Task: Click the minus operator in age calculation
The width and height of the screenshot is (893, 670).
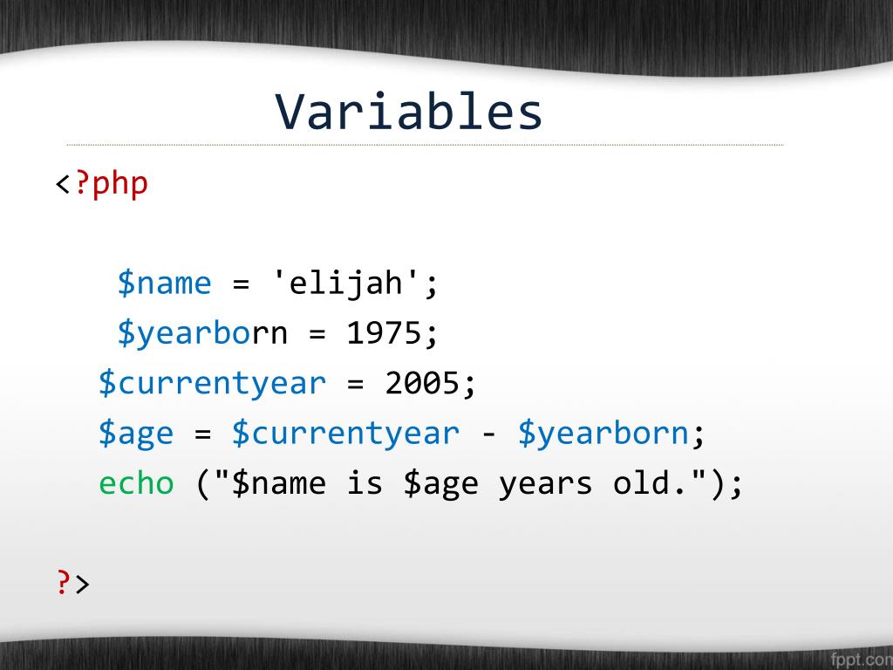Action: pos(488,434)
